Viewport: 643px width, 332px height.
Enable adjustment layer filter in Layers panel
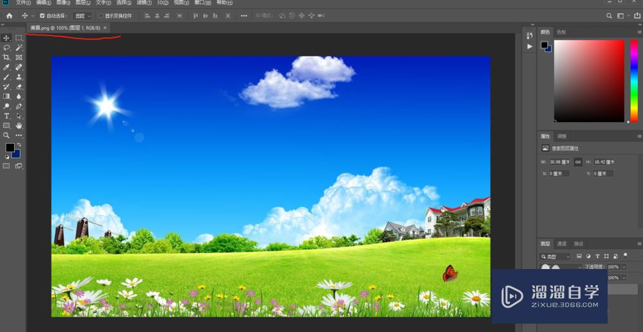click(x=588, y=256)
